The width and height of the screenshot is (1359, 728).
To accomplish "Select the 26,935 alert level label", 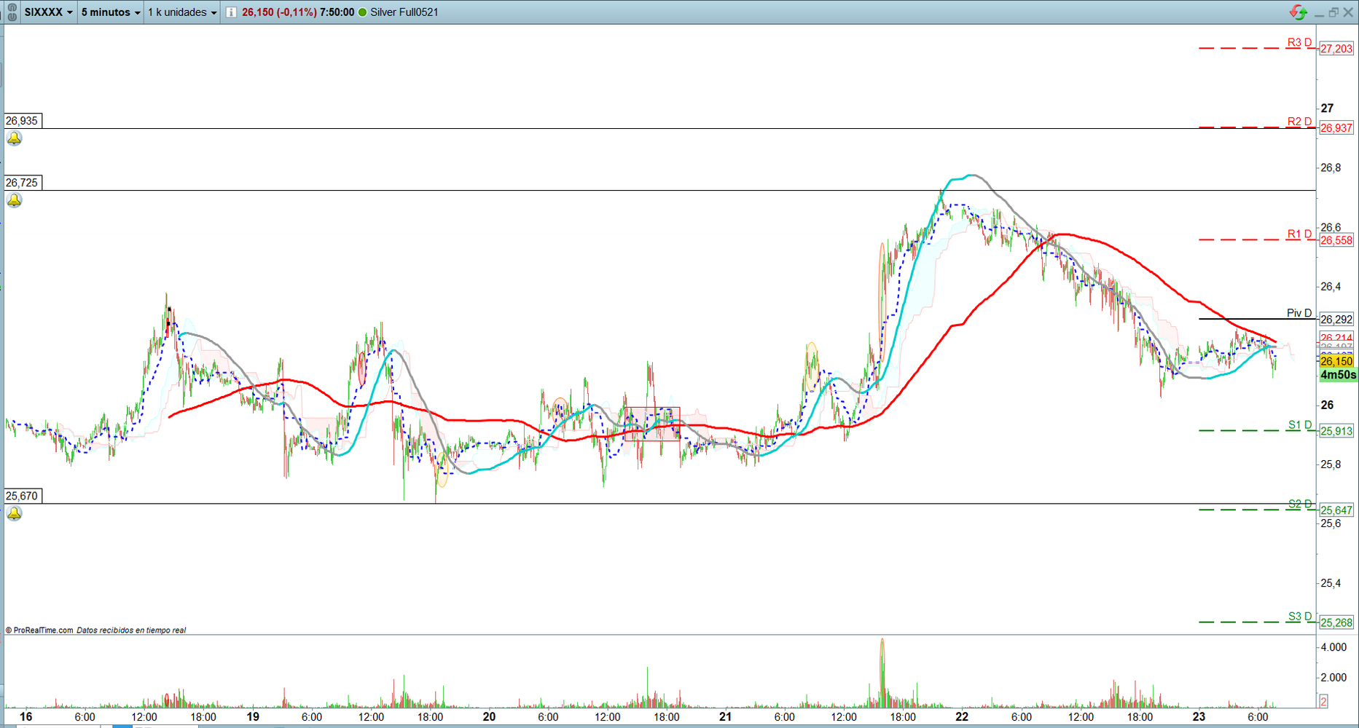I will click(x=22, y=121).
